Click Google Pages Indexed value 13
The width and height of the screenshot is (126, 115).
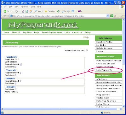[x=21, y=64]
